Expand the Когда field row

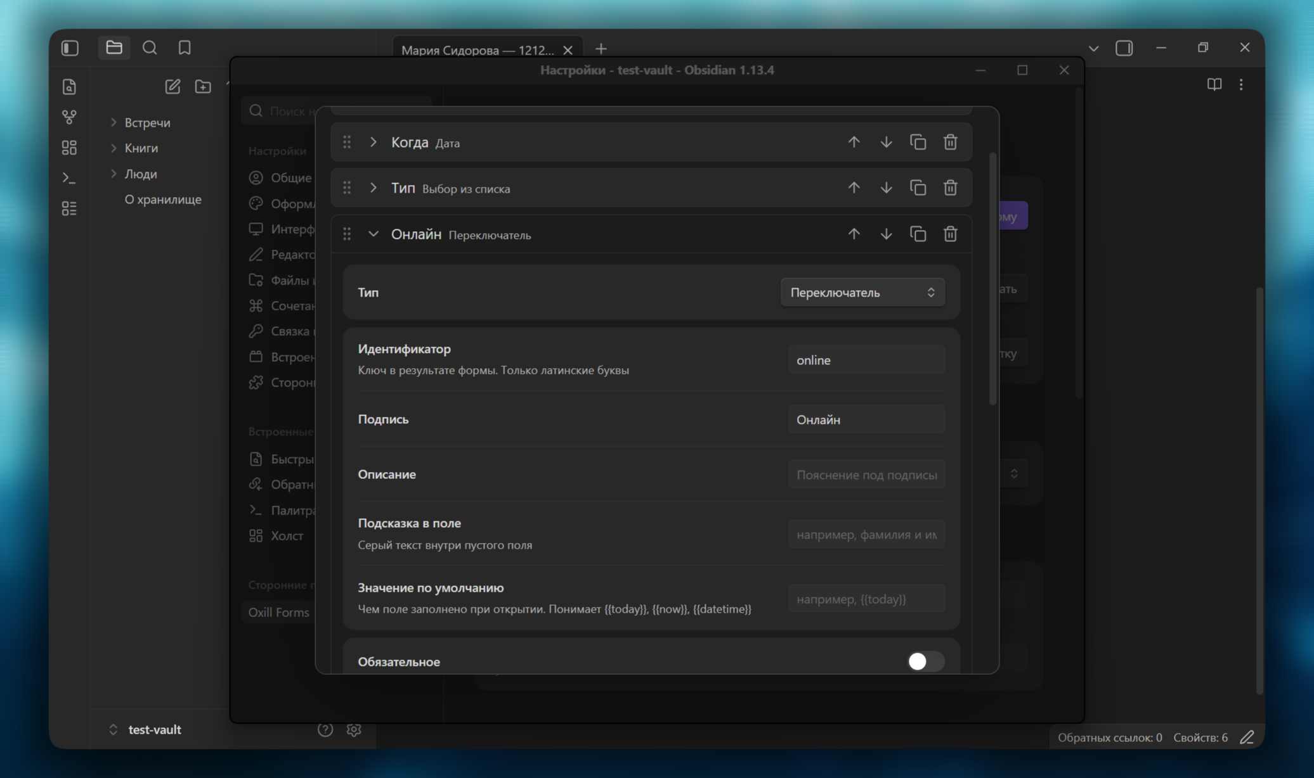point(374,142)
